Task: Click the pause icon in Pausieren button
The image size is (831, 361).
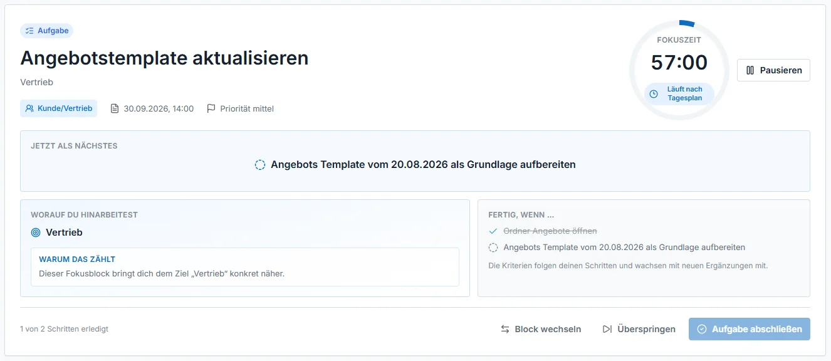Action: pyautogui.click(x=750, y=70)
